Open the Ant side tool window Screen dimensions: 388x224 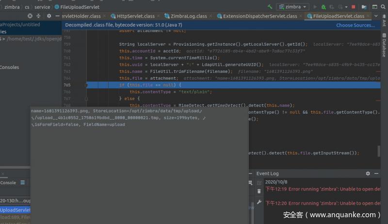(x=384, y=21)
